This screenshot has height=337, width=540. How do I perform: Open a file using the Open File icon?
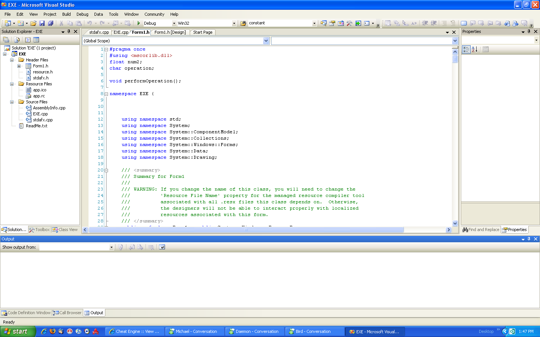point(33,23)
